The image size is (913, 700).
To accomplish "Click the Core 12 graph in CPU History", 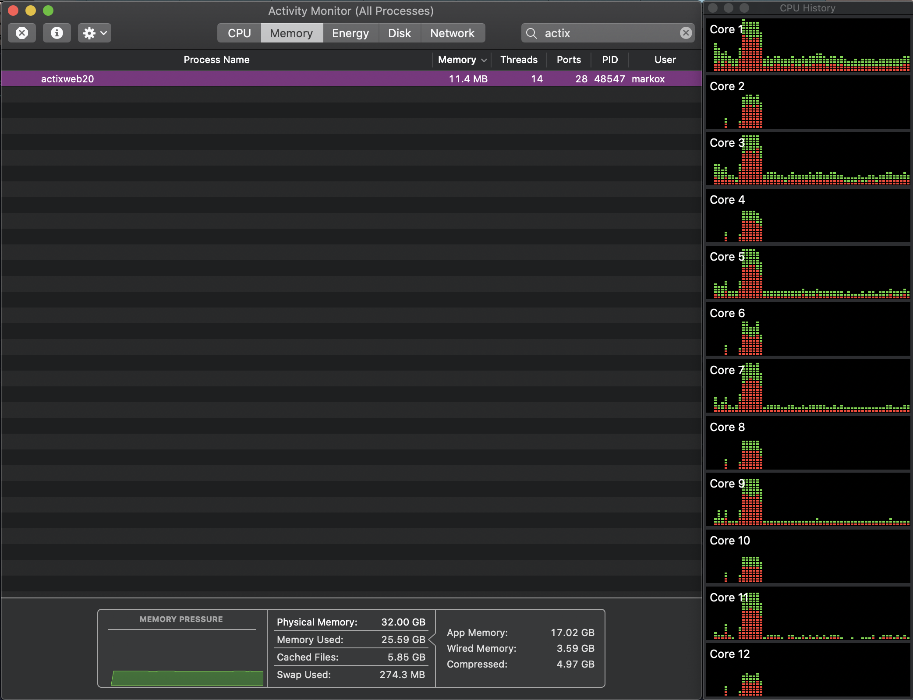I will point(808,670).
